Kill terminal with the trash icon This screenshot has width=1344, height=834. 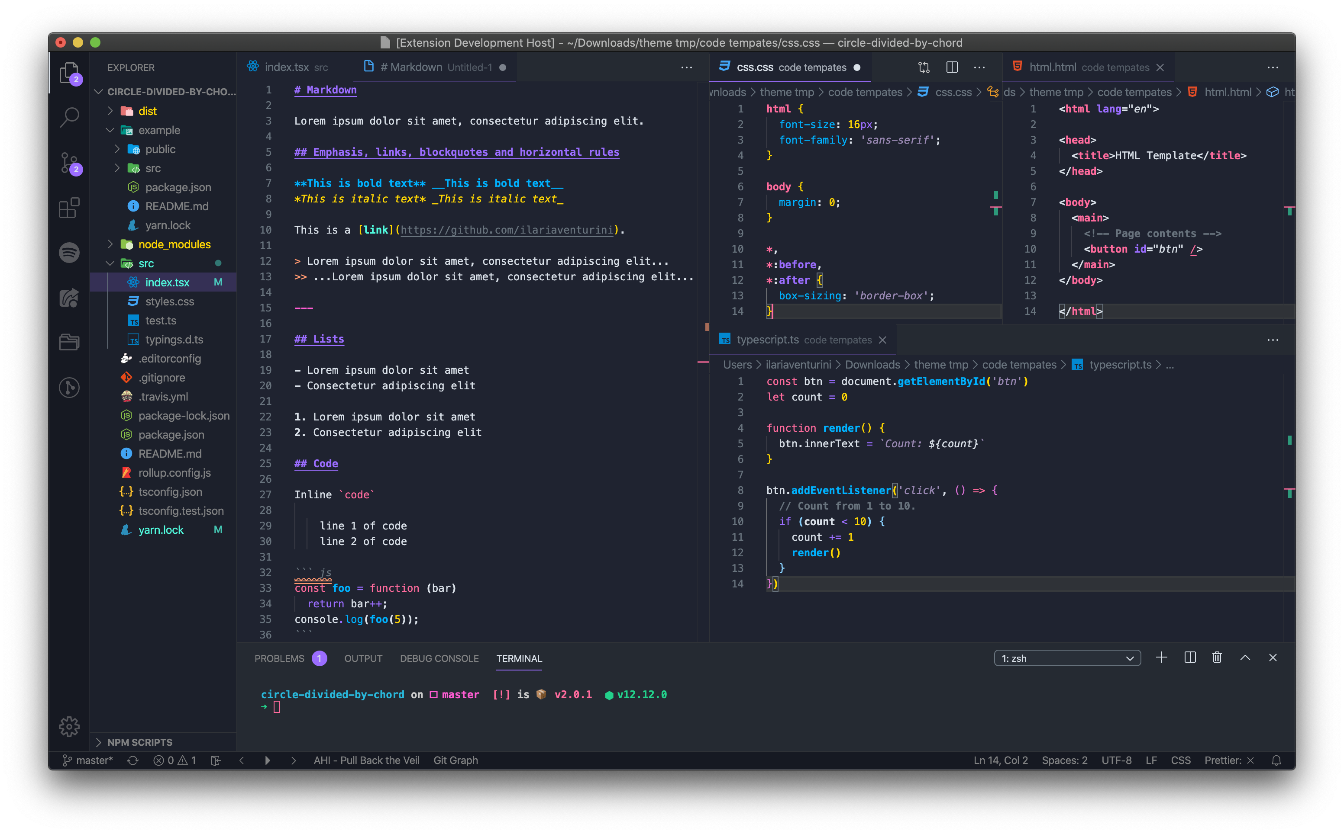coord(1217,658)
